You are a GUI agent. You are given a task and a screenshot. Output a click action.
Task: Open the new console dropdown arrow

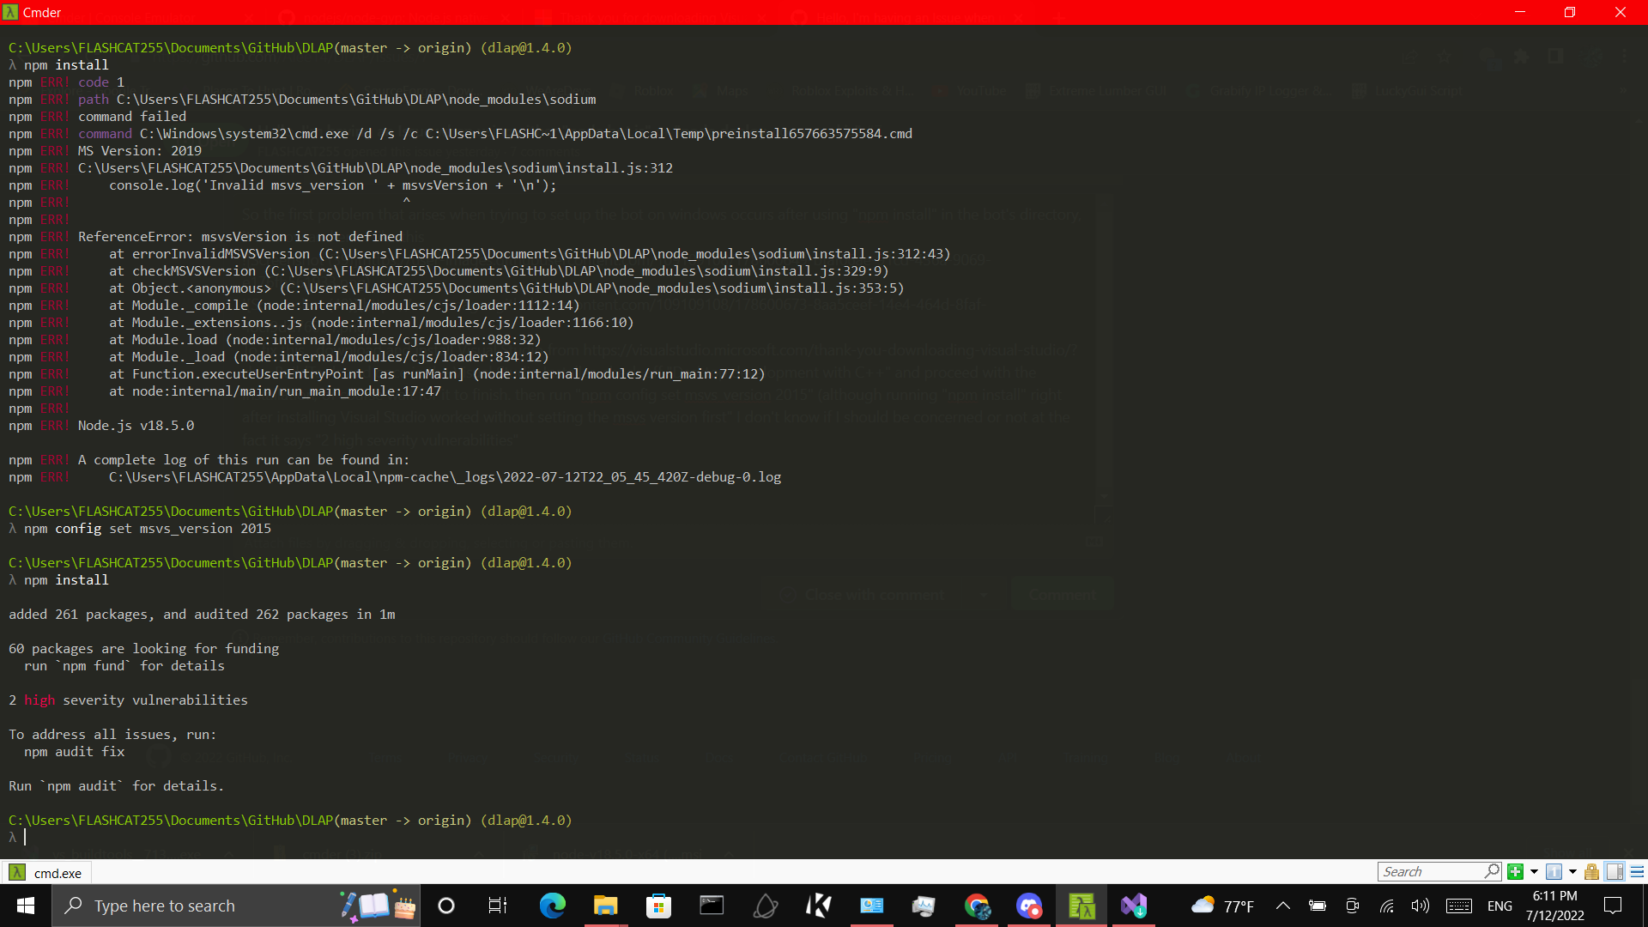click(x=1534, y=872)
